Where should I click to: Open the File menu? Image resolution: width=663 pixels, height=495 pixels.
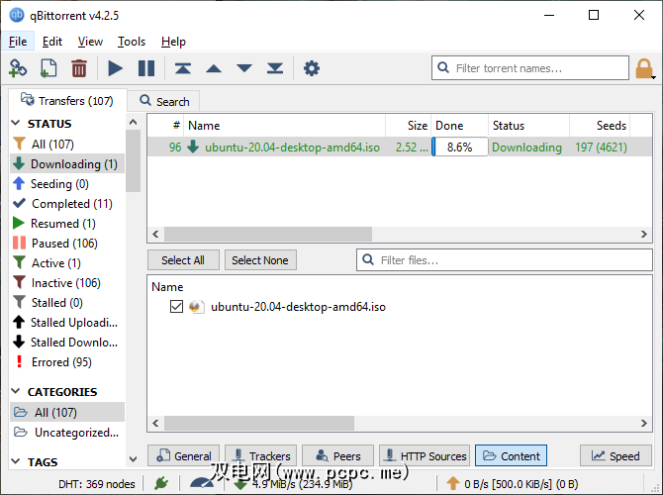point(18,42)
